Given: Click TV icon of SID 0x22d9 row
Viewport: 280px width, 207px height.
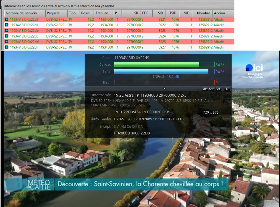Looking at the screenshot, I should pyautogui.click(x=7, y=19).
